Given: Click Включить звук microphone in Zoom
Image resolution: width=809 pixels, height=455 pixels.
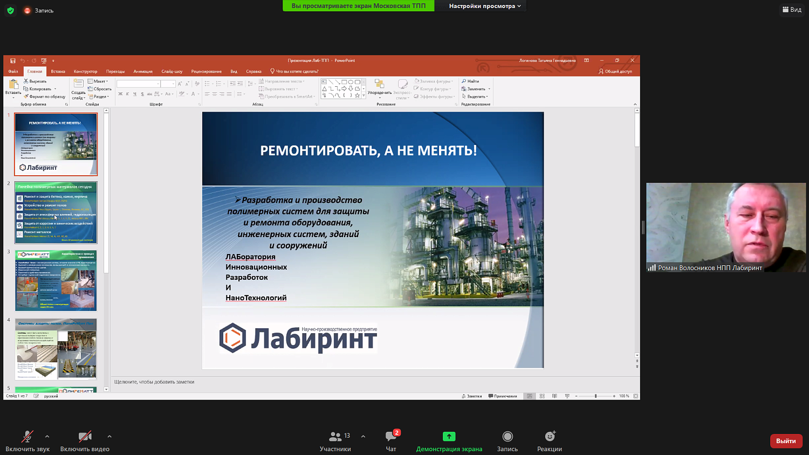Looking at the screenshot, I should tap(27, 441).
